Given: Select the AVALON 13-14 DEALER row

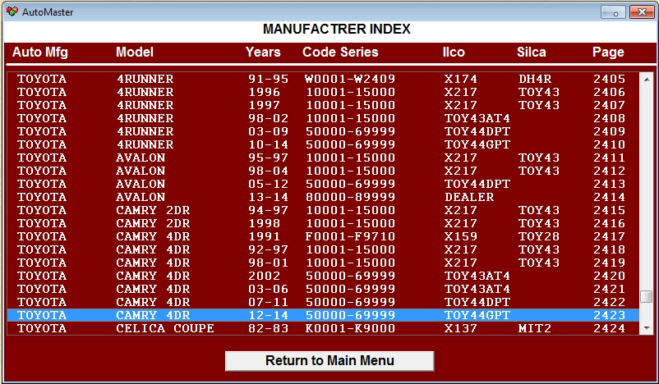Looking at the screenshot, I should point(323,197).
